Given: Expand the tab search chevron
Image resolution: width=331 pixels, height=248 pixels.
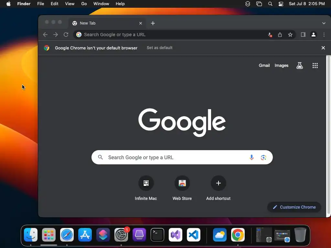Looking at the screenshot, I should (x=324, y=23).
